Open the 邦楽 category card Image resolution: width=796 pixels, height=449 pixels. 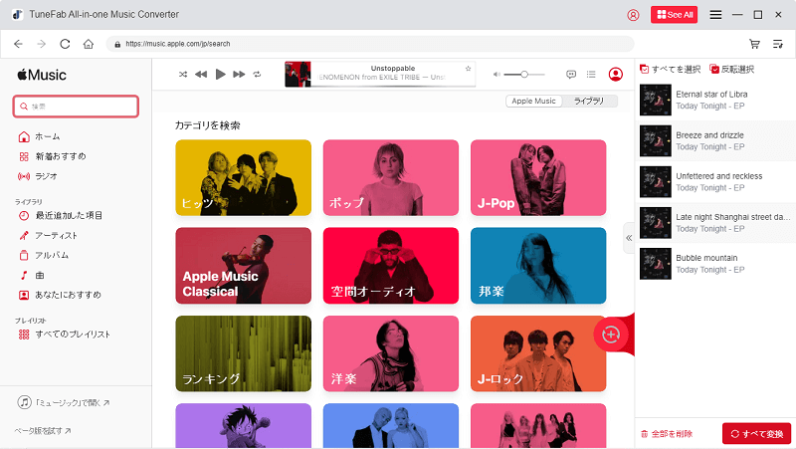pyautogui.click(x=538, y=266)
